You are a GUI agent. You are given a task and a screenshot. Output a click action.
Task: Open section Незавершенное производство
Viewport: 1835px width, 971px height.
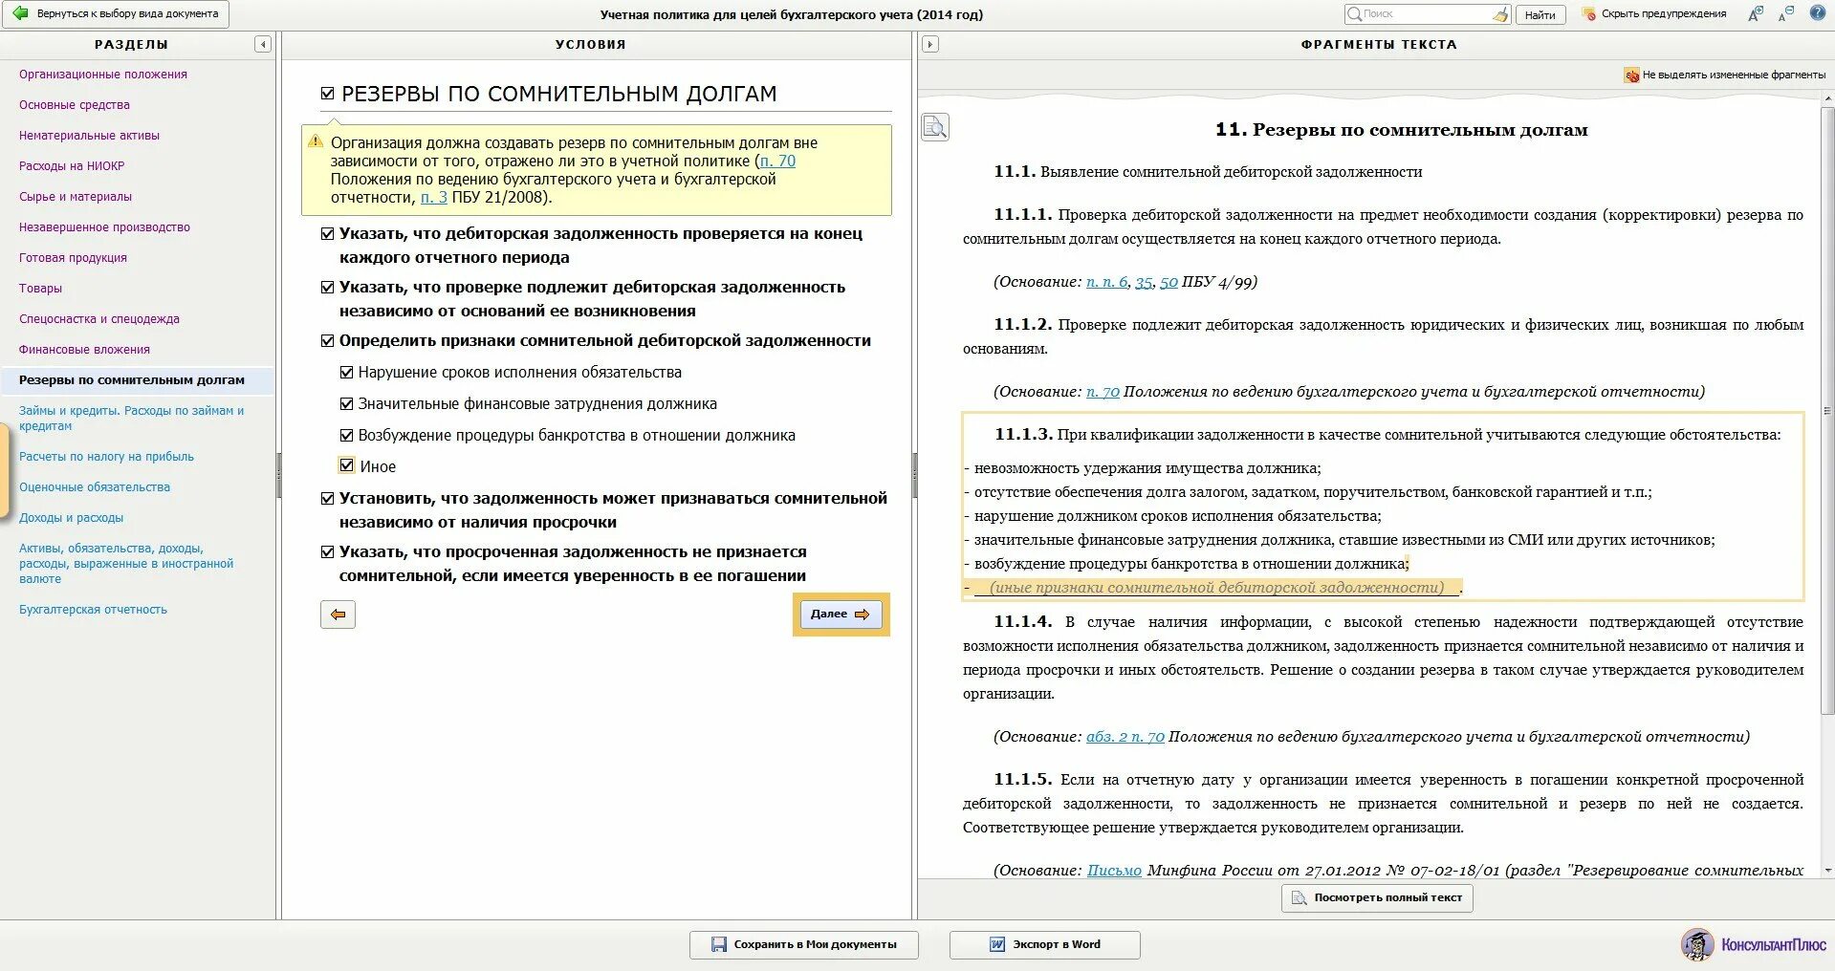click(x=105, y=227)
